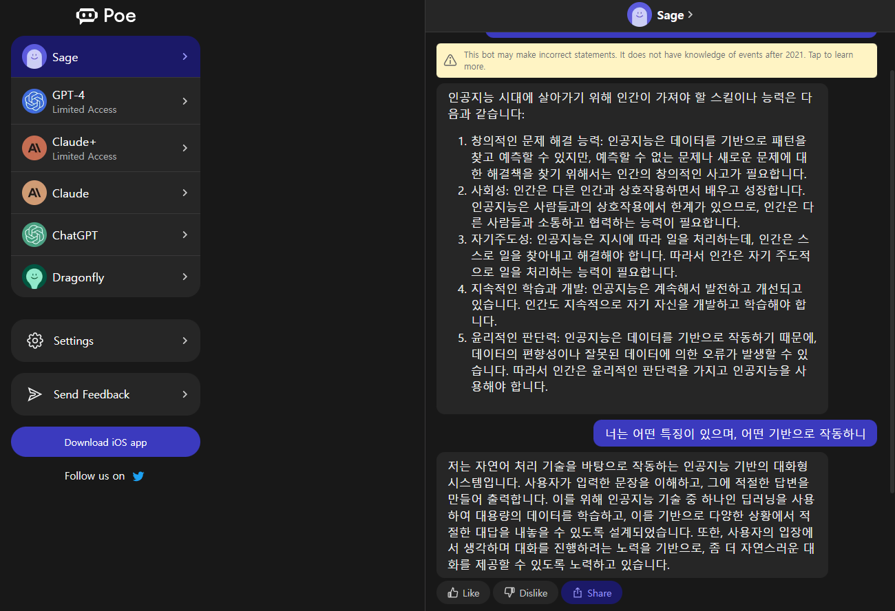Click the Sage title in chat header
The image size is (895, 611).
pos(671,15)
